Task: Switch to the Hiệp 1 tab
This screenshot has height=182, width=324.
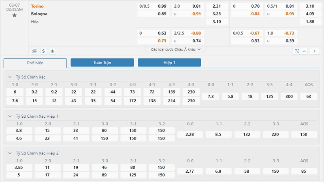Action: click(169, 63)
